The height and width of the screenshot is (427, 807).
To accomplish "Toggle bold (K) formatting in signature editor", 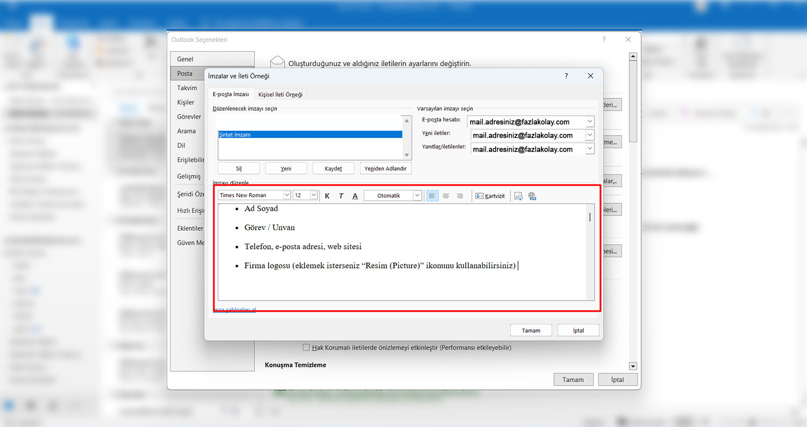I will (x=327, y=196).
